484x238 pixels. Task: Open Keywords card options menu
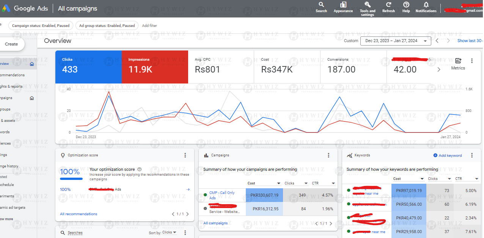[x=472, y=155]
